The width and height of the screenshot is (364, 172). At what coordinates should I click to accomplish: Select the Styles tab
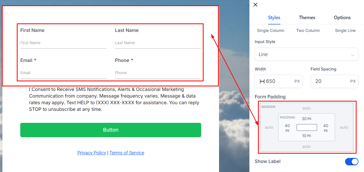(274, 18)
